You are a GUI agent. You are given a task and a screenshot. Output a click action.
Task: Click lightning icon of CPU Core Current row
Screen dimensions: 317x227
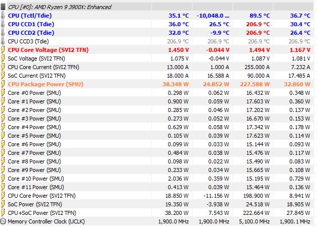click(3, 67)
